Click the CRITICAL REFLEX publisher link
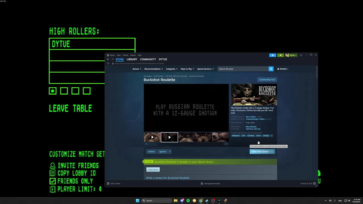Image resolution: width=363 pixels, height=204 pixels. [x=253, y=129]
